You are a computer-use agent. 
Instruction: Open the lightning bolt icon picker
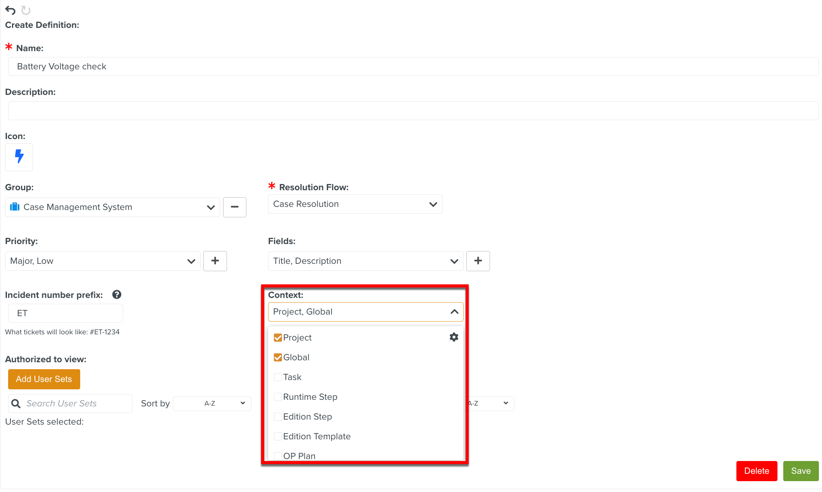tap(19, 157)
